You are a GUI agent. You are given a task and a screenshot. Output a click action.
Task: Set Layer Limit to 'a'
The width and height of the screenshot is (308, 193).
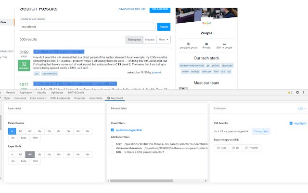[12, 154]
